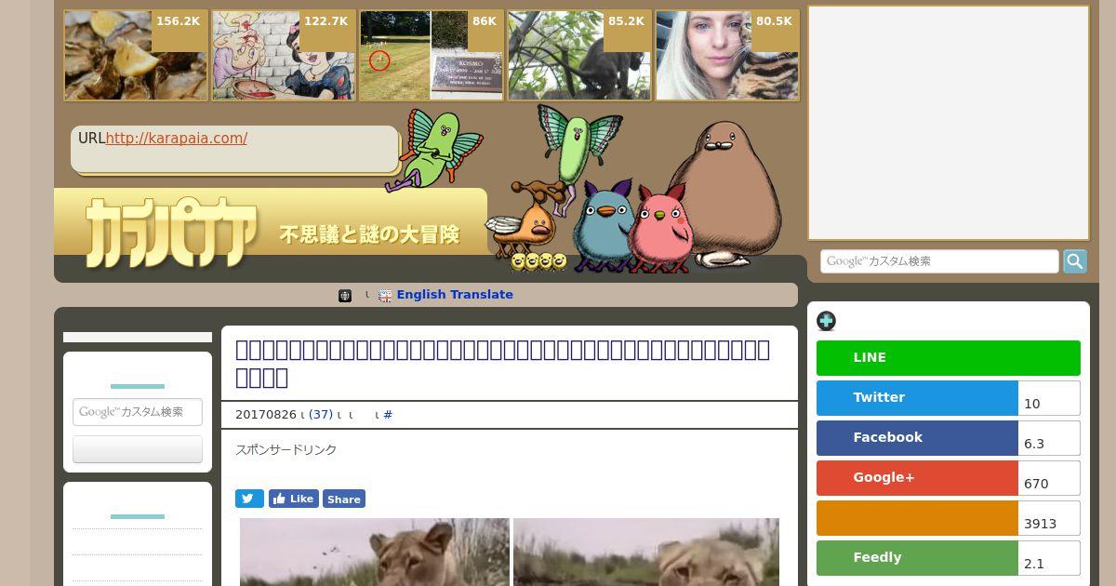Click the Twitter count value 10
Viewport: 1116px width, 586px height.
[1032, 404]
